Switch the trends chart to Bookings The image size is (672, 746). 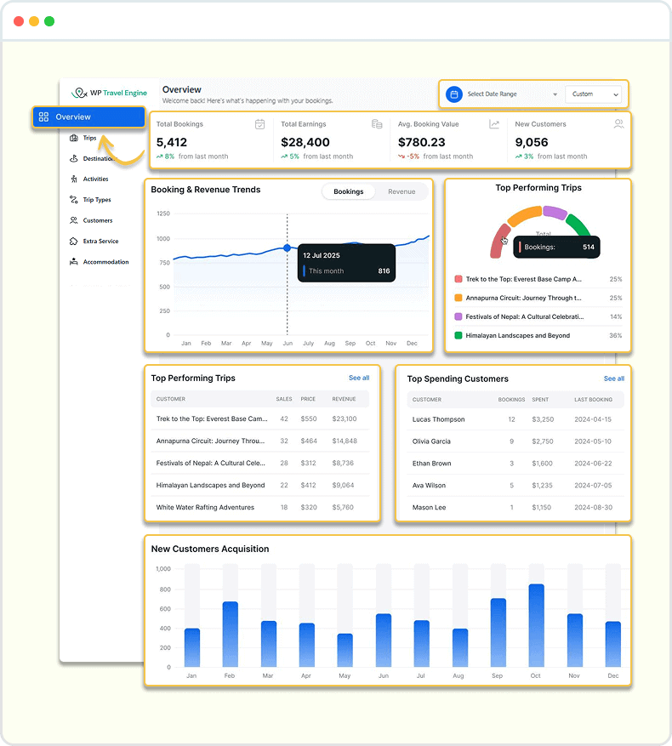(349, 191)
